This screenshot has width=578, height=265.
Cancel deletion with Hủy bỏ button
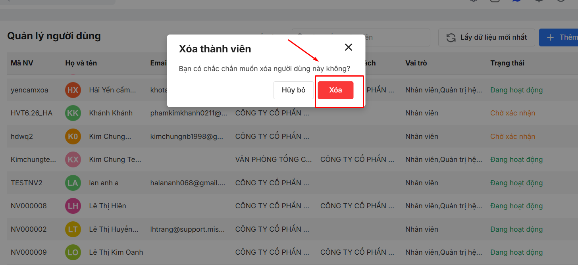293,90
